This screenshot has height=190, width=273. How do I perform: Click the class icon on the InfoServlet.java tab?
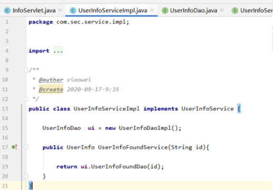pos(7,11)
